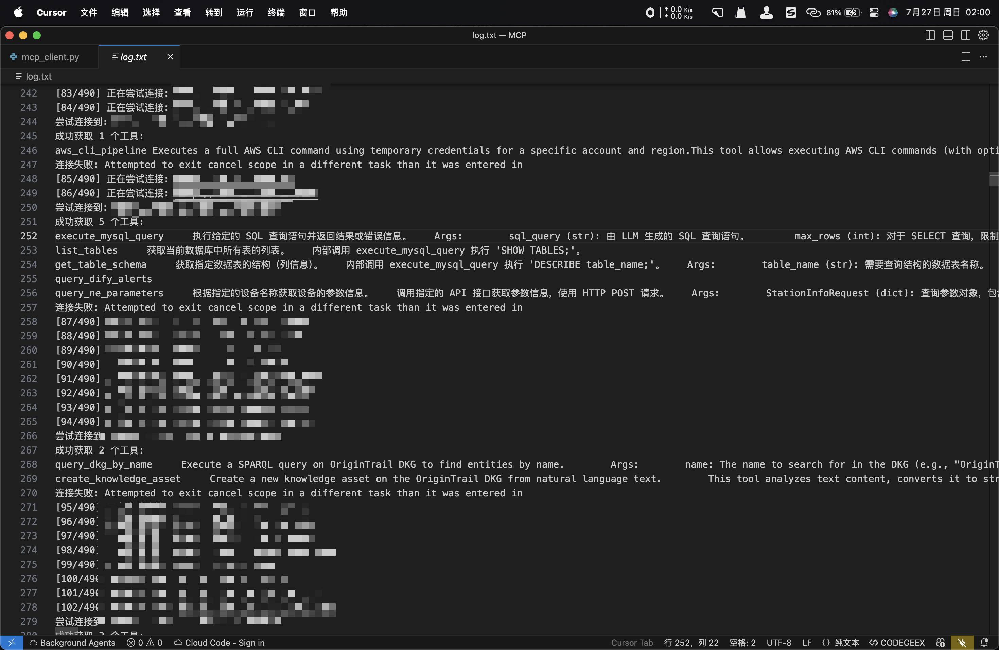
Task: Open errors and warnings count indicator
Action: click(x=144, y=643)
